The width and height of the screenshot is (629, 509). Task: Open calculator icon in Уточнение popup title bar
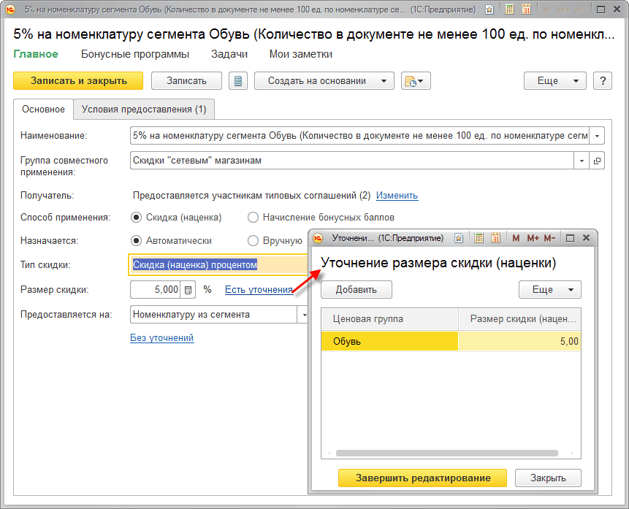479,238
